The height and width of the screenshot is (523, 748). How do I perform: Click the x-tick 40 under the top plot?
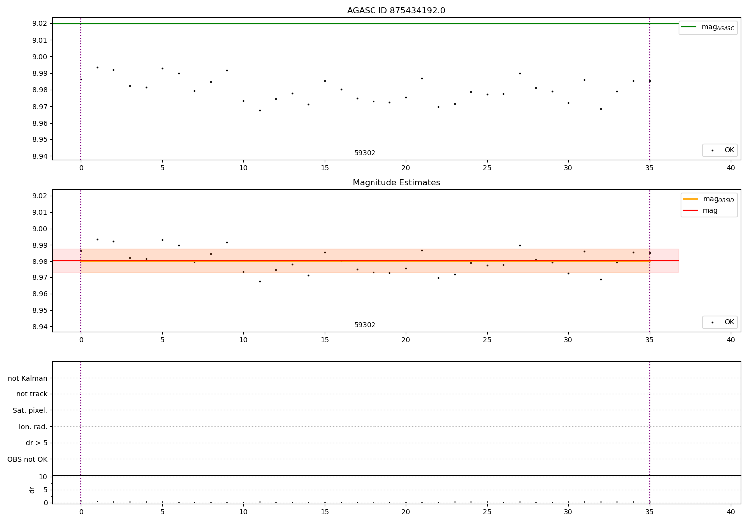(x=731, y=168)
